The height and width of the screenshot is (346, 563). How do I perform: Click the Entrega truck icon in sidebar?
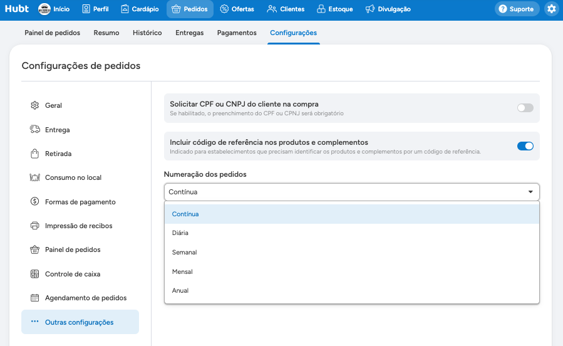pos(35,129)
